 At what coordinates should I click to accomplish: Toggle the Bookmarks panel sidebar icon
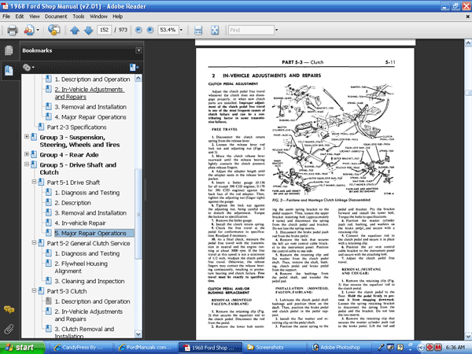(9, 71)
